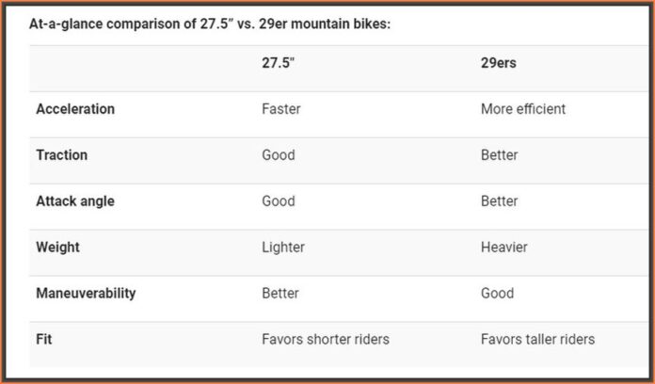The image size is (655, 384).
Task: Click the Favors shorter riders cell
Action: [x=326, y=339]
